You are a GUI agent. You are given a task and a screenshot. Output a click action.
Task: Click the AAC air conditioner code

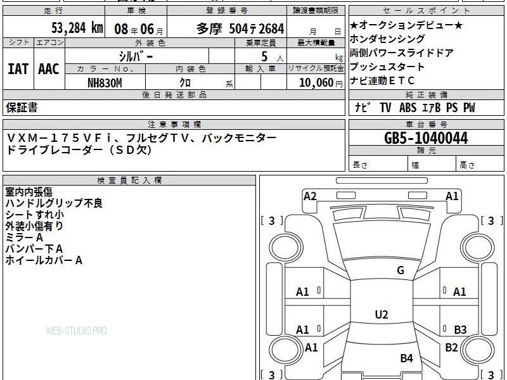pyautogui.click(x=49, y=69)
